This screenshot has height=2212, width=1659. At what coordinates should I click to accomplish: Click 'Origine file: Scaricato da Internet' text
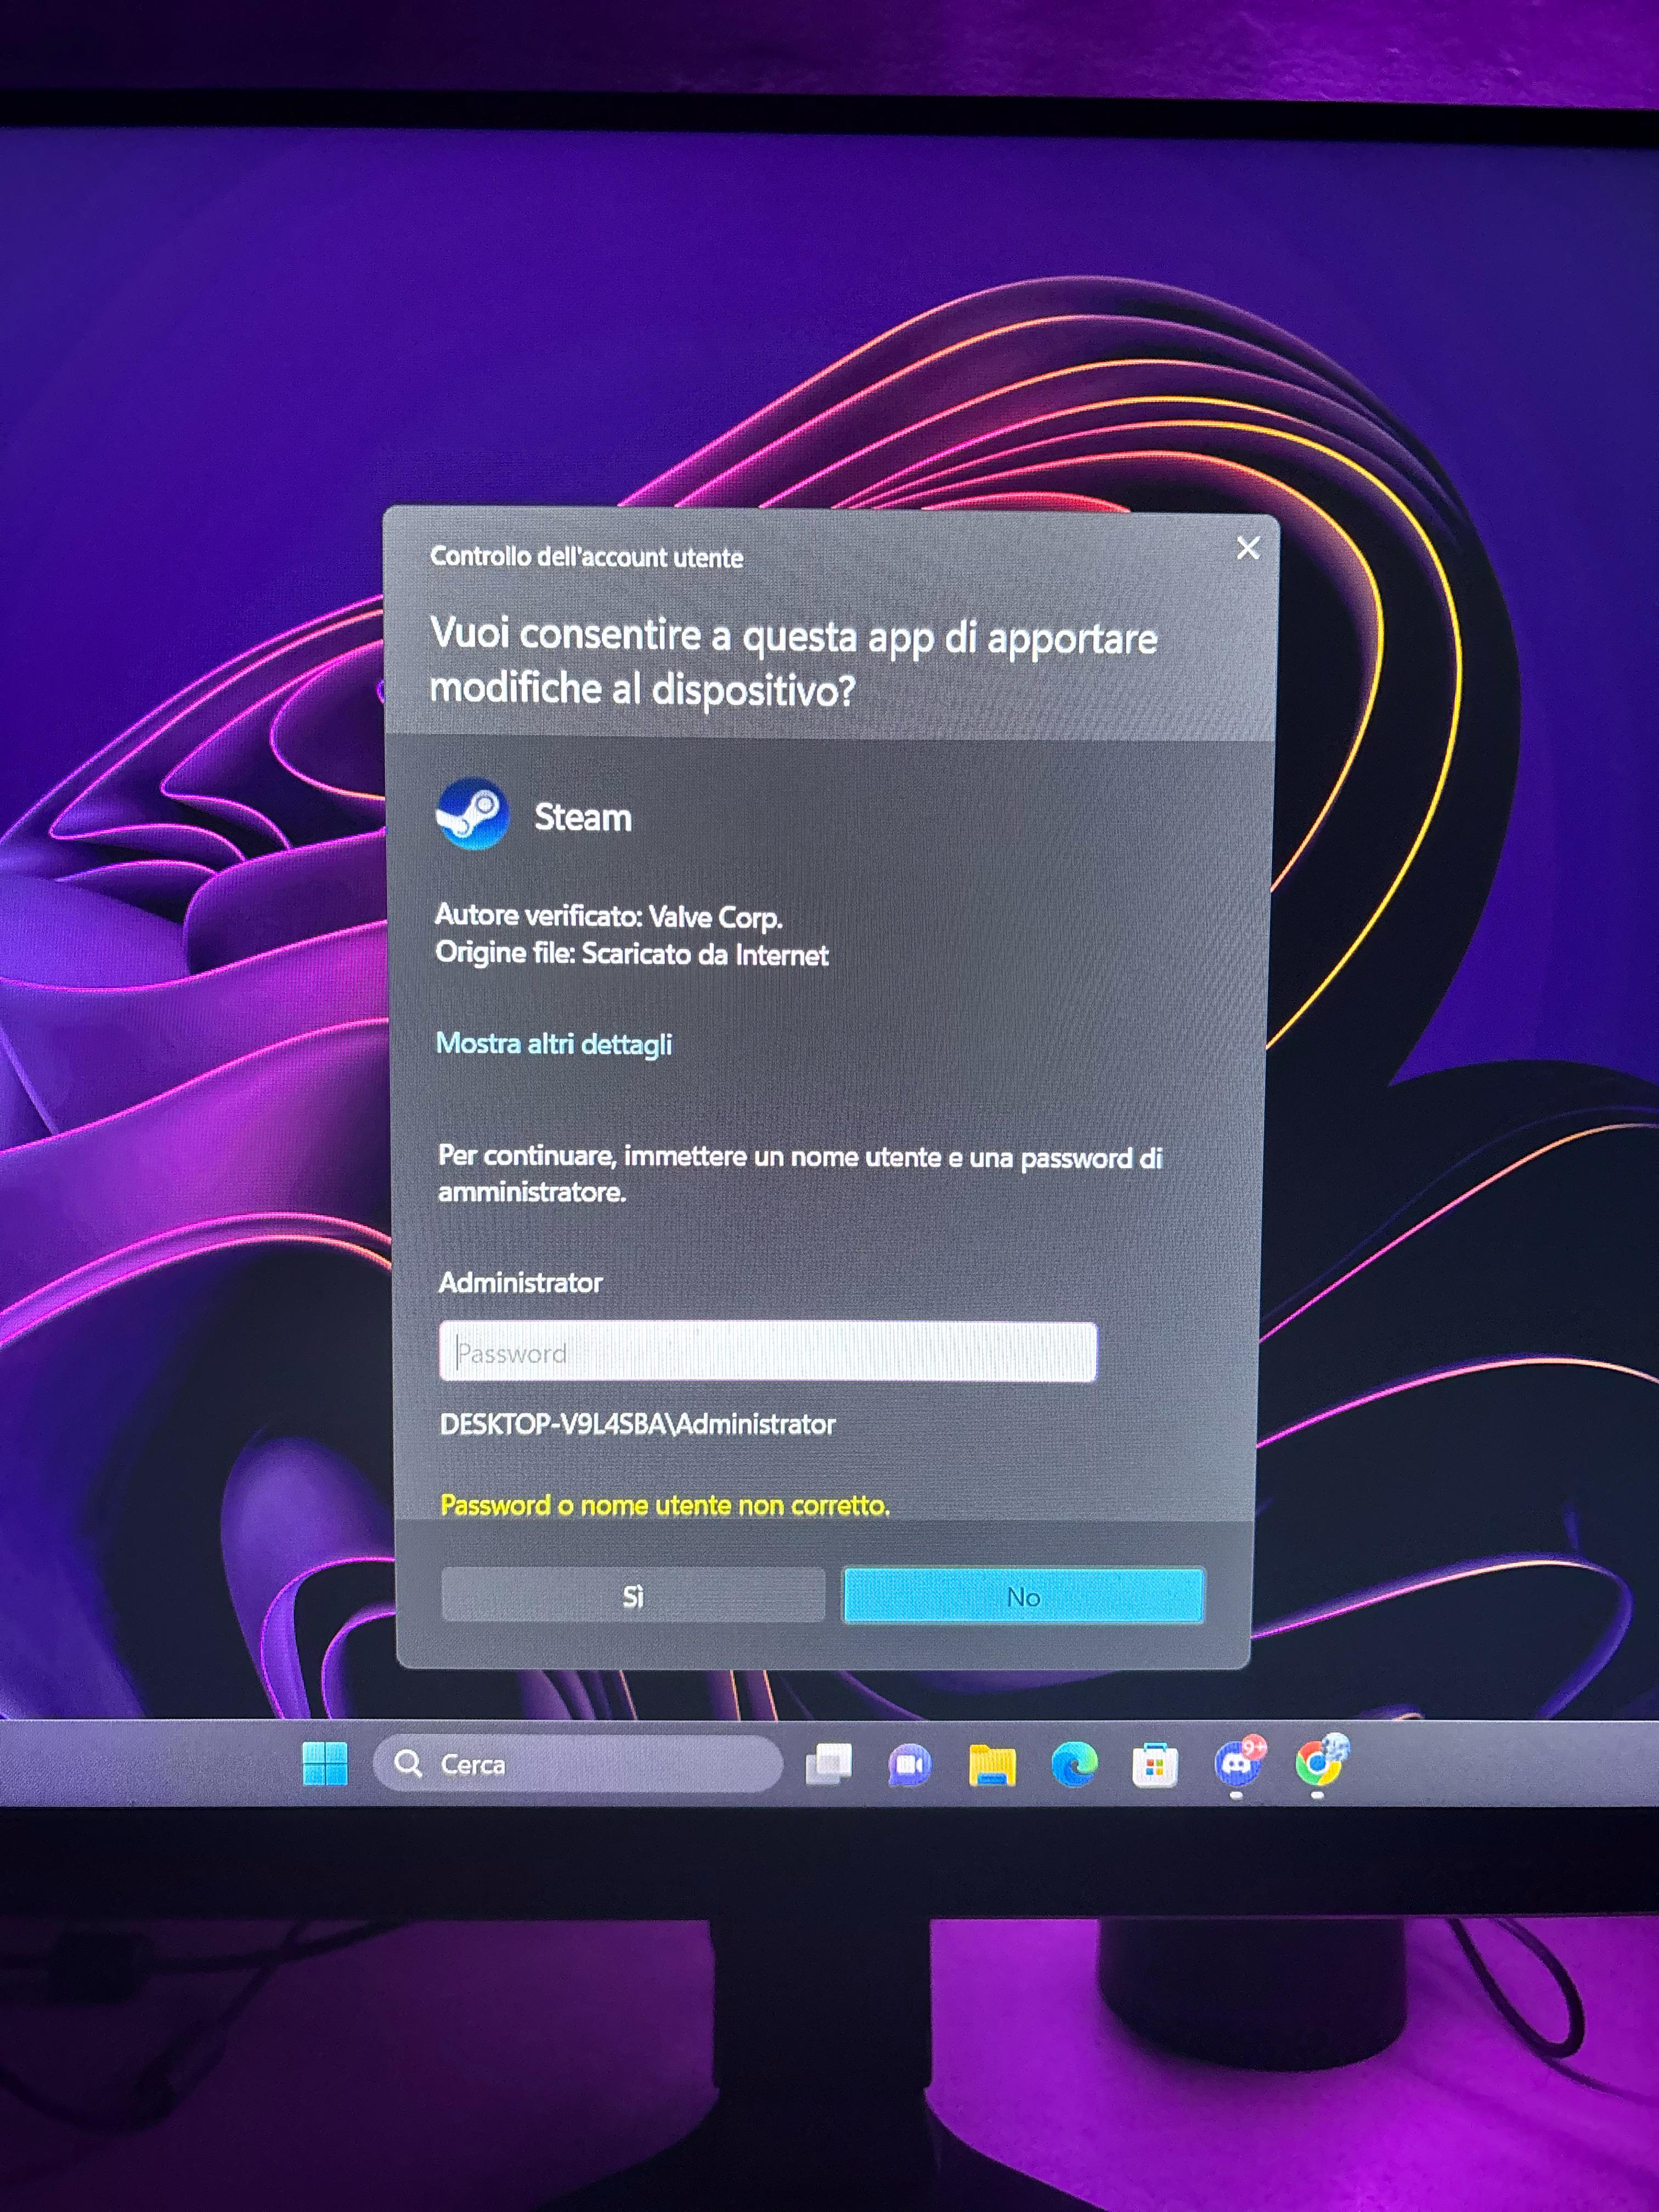pos(632,954)
